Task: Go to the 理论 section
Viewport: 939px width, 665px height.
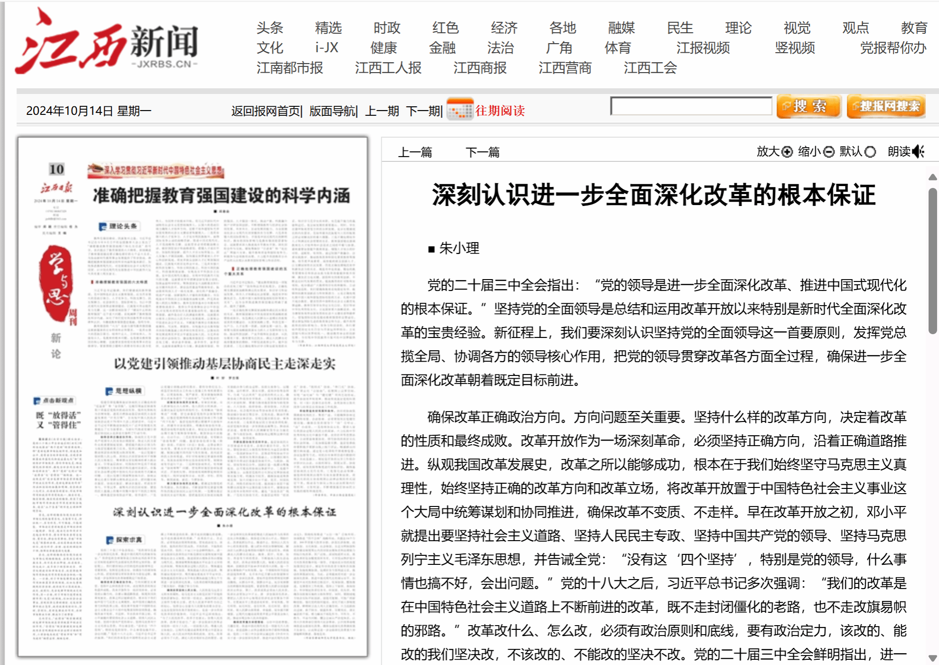Action: [738, 28]
